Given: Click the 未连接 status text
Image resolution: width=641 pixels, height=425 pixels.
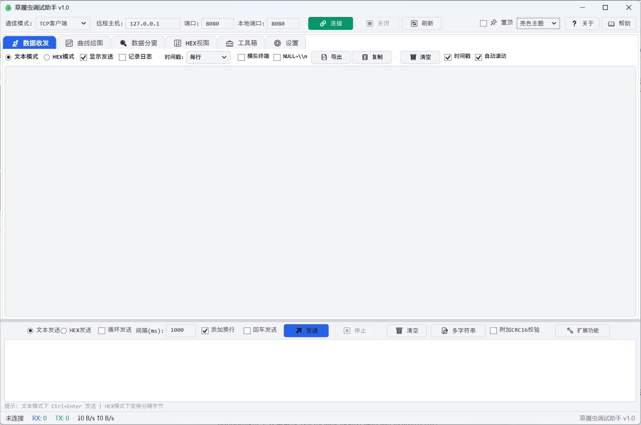Looking at the screenshot, I should point(15,418).
